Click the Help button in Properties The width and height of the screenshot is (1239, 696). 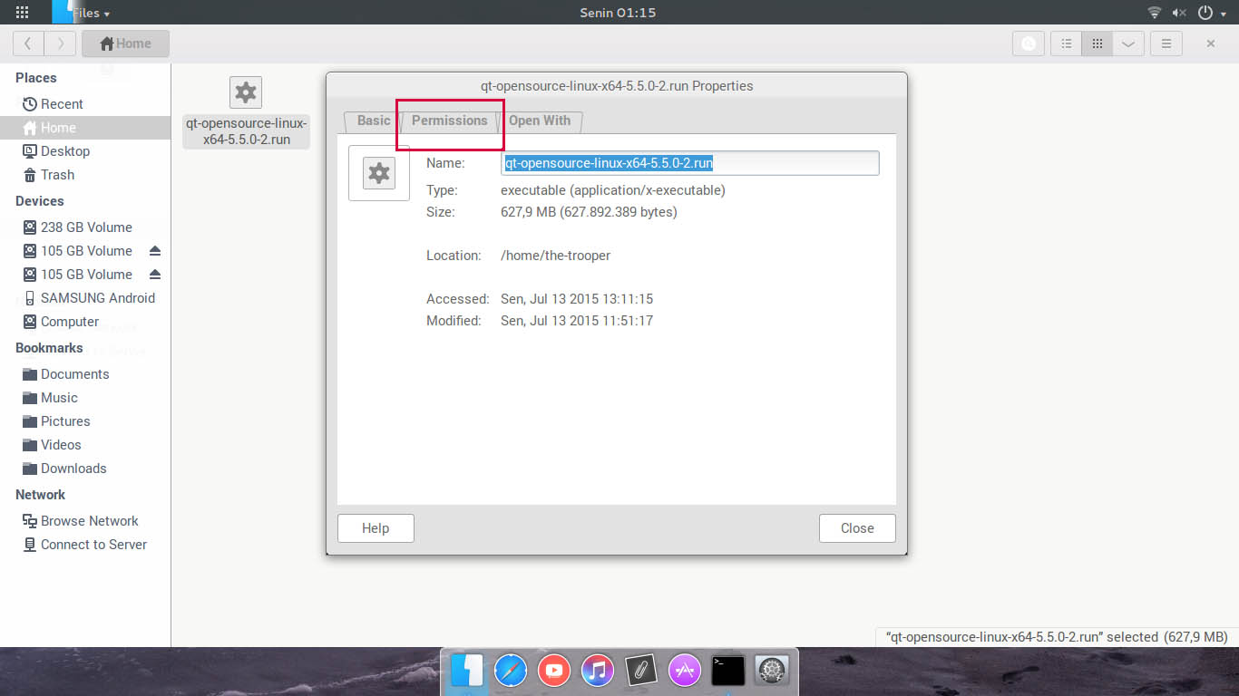click(x=376, y=528)
